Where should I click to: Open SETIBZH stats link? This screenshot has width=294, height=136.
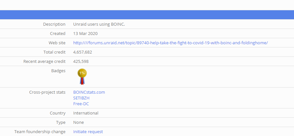pos(81,98)
